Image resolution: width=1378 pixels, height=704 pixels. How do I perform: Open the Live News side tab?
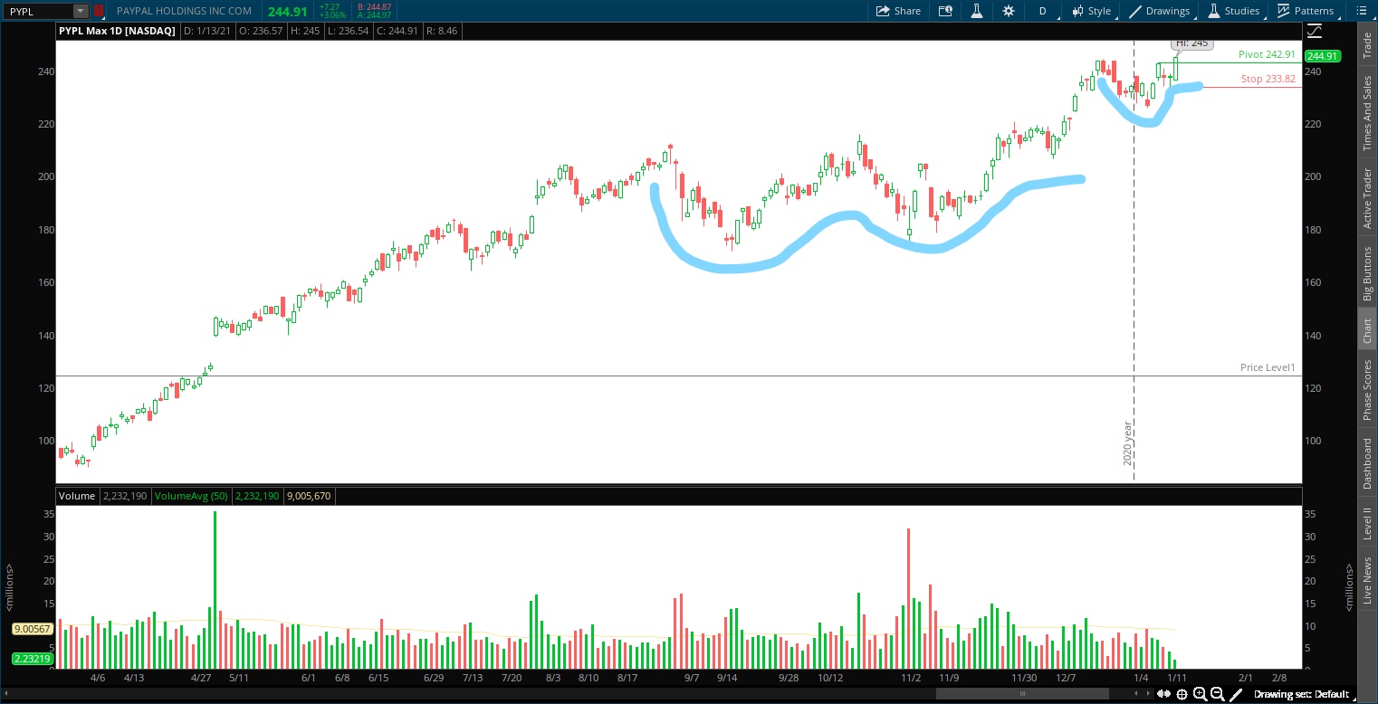pos(1367,581)
